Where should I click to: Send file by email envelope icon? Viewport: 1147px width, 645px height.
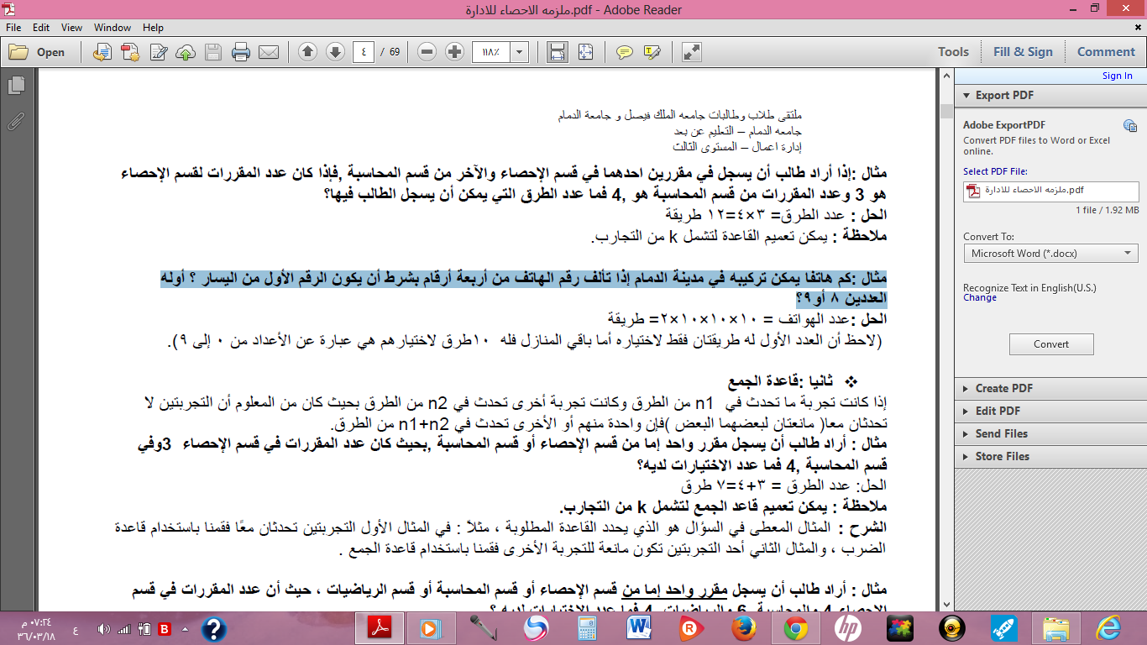pyautogui.click(x=269, y=52)
